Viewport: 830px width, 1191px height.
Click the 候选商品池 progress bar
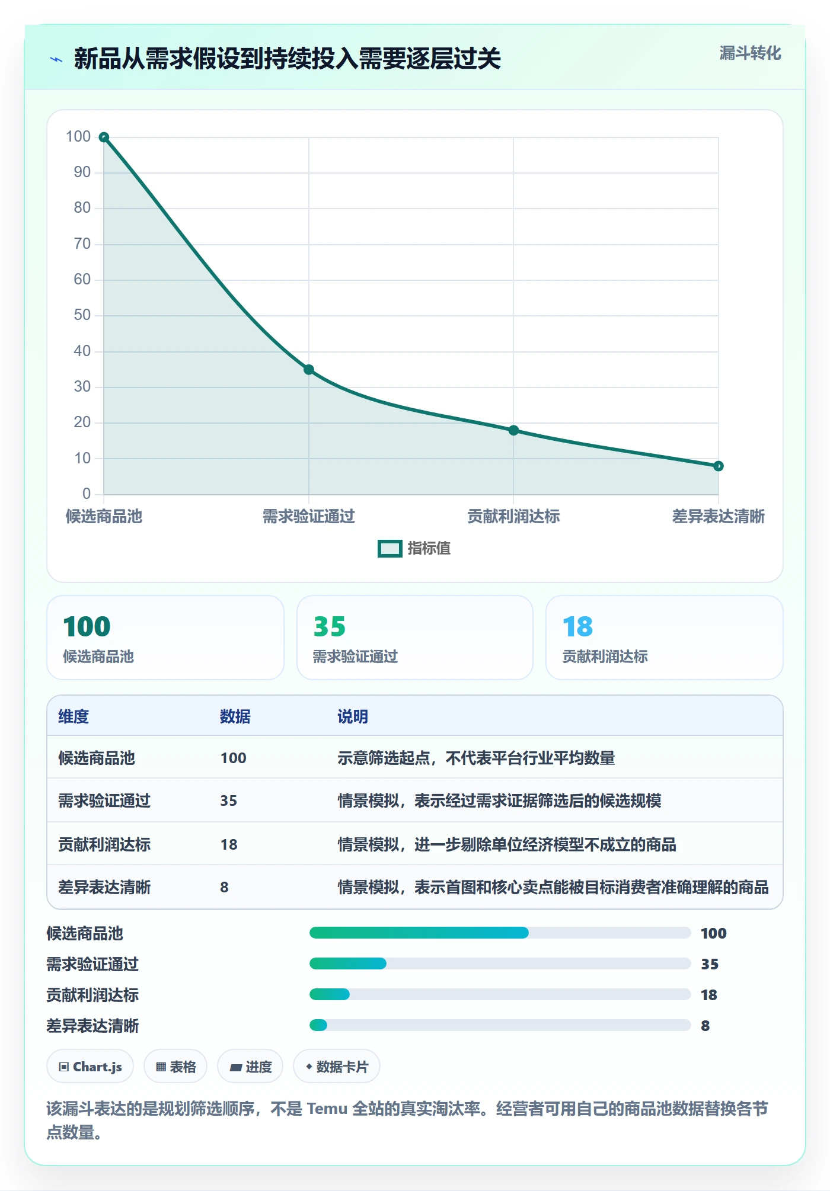pyautogui.click(x=500, y=933)
